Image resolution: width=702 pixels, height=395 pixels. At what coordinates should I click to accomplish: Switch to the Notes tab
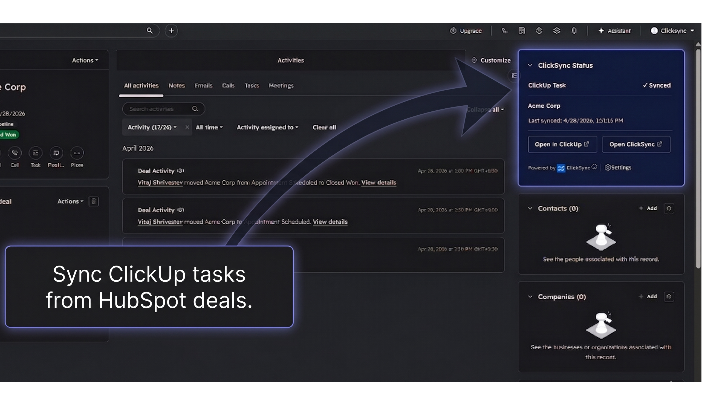[177, 85]
